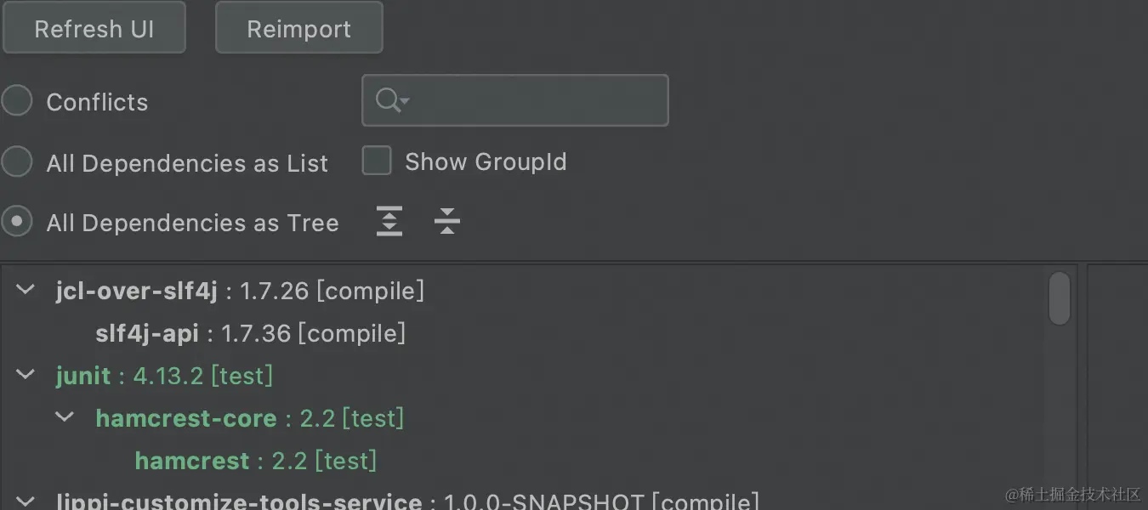This screenshot has height=510, width=1148.
Task: Collapse the jcl-over-slf4j node
Action: pyautogui.click(x=26, y=290)
